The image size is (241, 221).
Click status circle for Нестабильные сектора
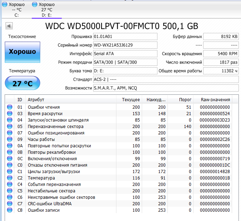point(10,191)
